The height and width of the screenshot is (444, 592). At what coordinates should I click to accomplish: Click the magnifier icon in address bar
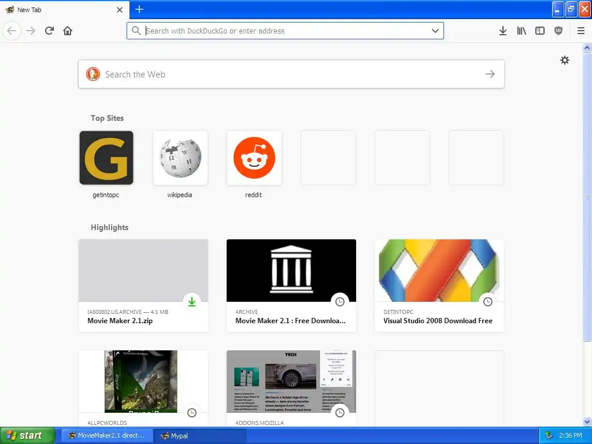(136, 31)
